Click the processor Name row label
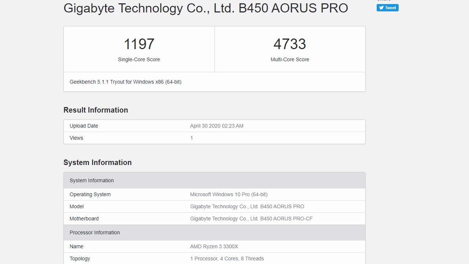Image resolution: width=469 pixels, height=264 pixels. click(x=76, y=246)
